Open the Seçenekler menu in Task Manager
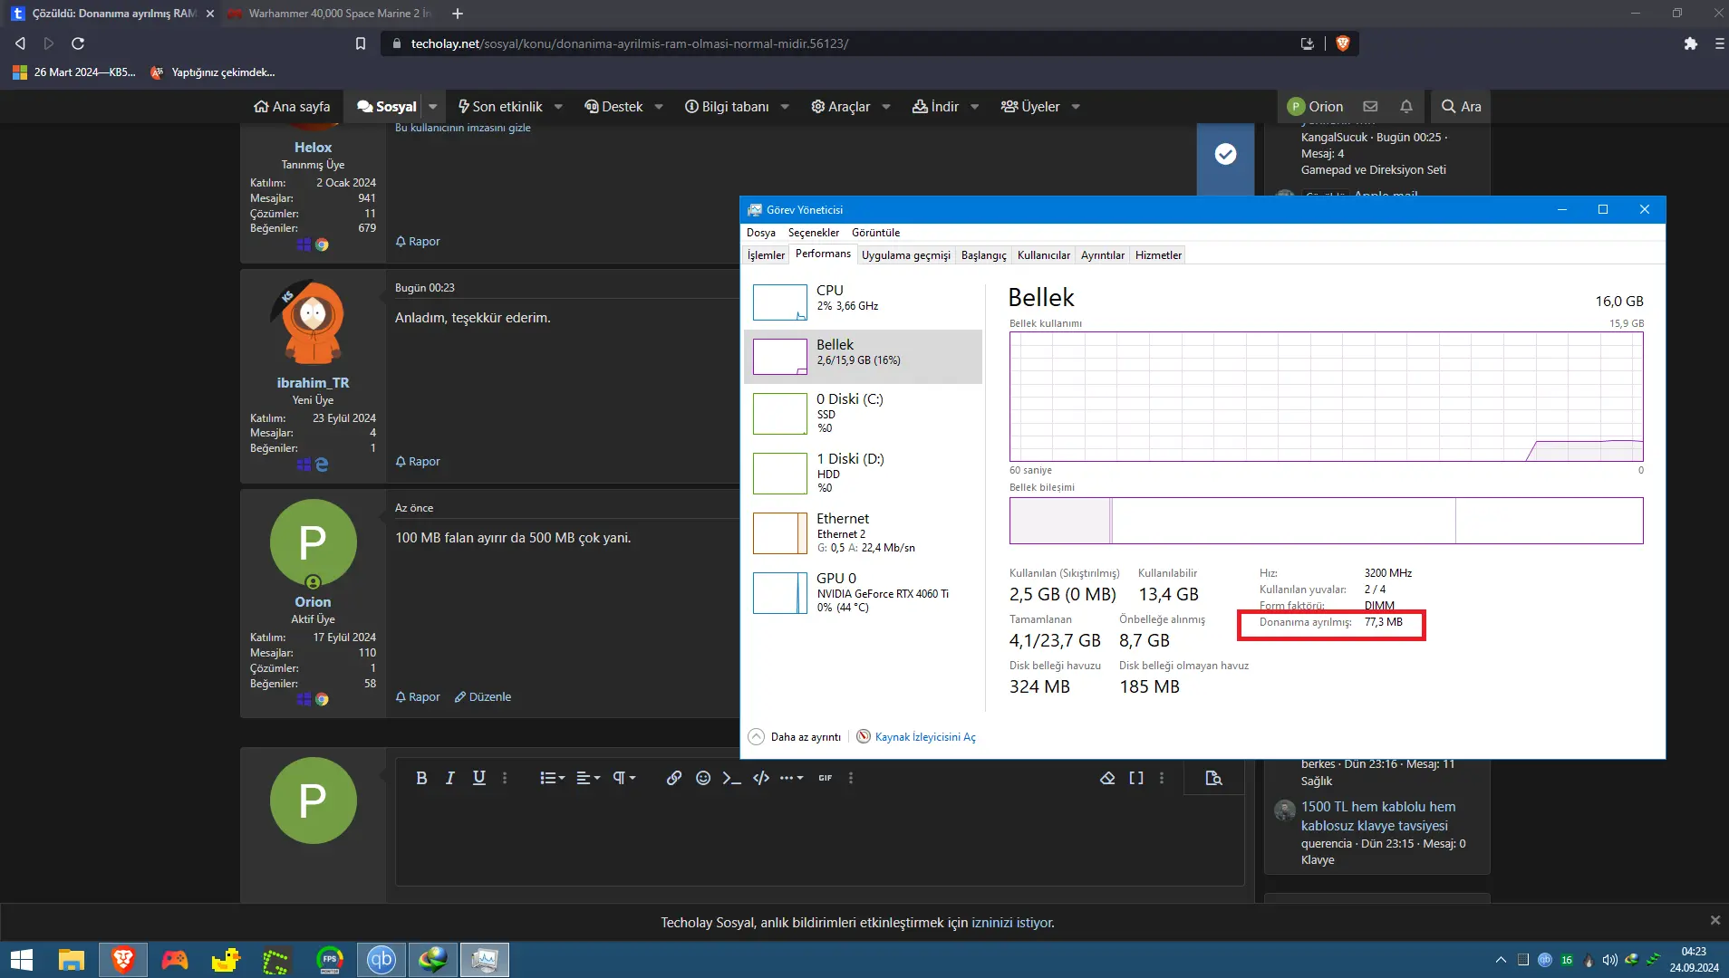 click(813, 233)
